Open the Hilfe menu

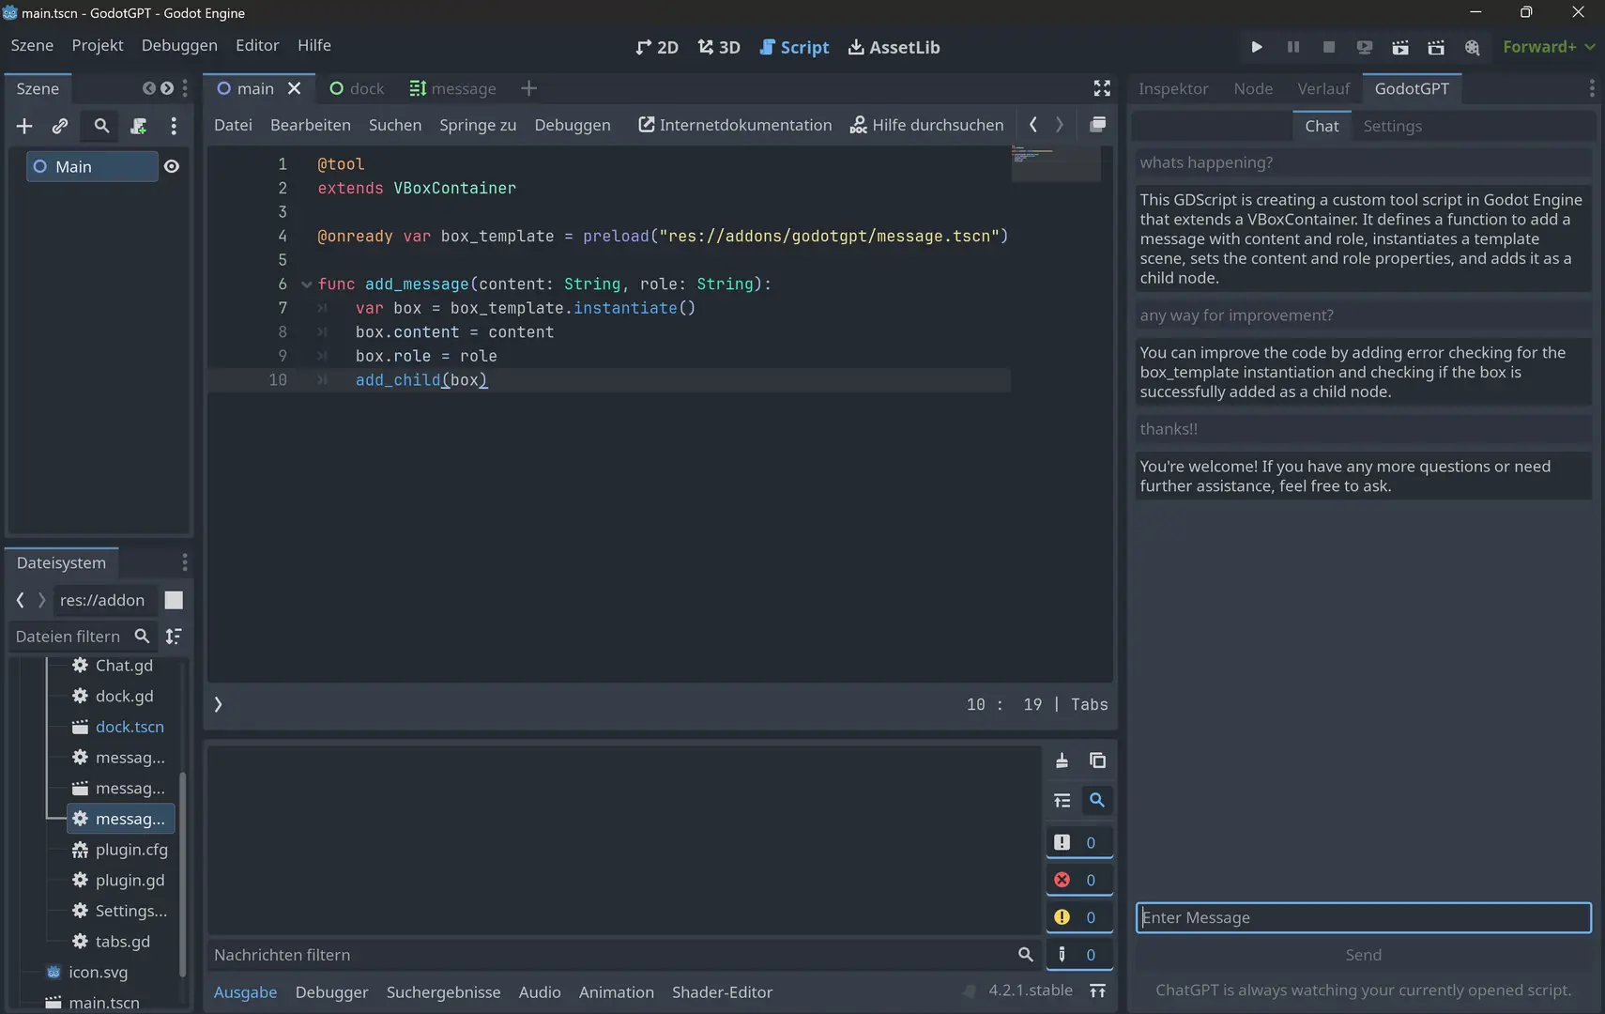(x=314, y=45)
